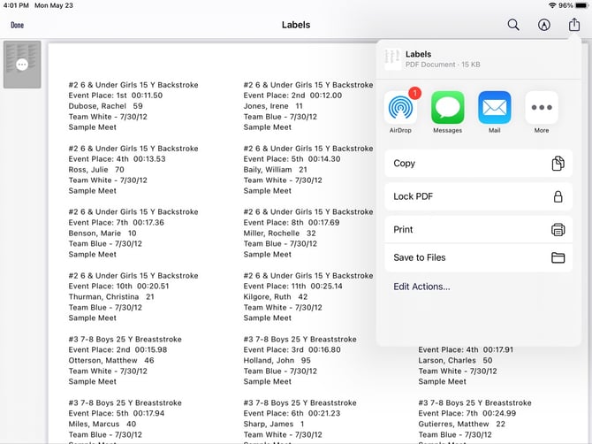Open Edit Actions link
The image size is (592, 444).
tap(421, 287)
